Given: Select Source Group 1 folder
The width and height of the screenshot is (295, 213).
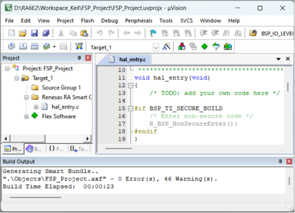Looking at the screenshot, I should 61,88.
